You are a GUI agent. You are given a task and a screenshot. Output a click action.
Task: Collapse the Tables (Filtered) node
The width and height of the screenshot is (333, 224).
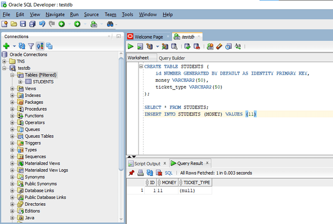pyautogui.click(x=12, y=75)
